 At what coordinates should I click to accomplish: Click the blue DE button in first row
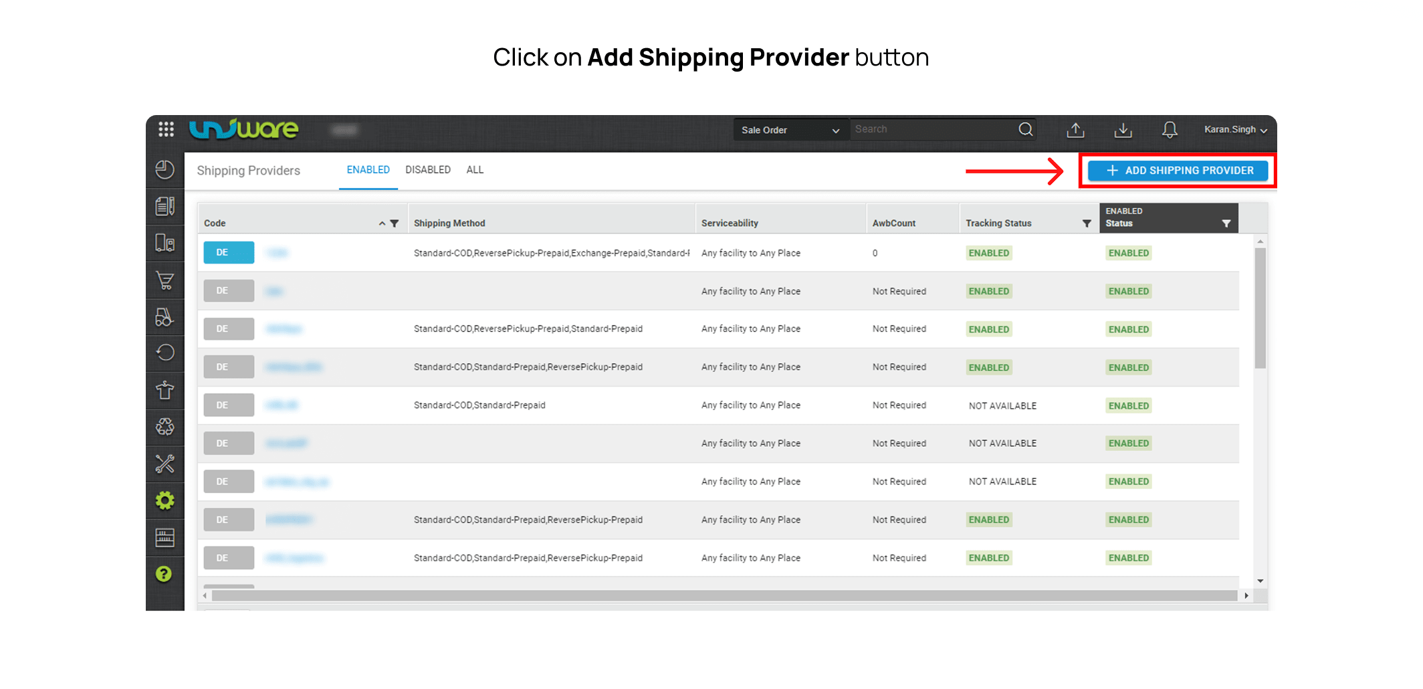click(x=229, y=253)
